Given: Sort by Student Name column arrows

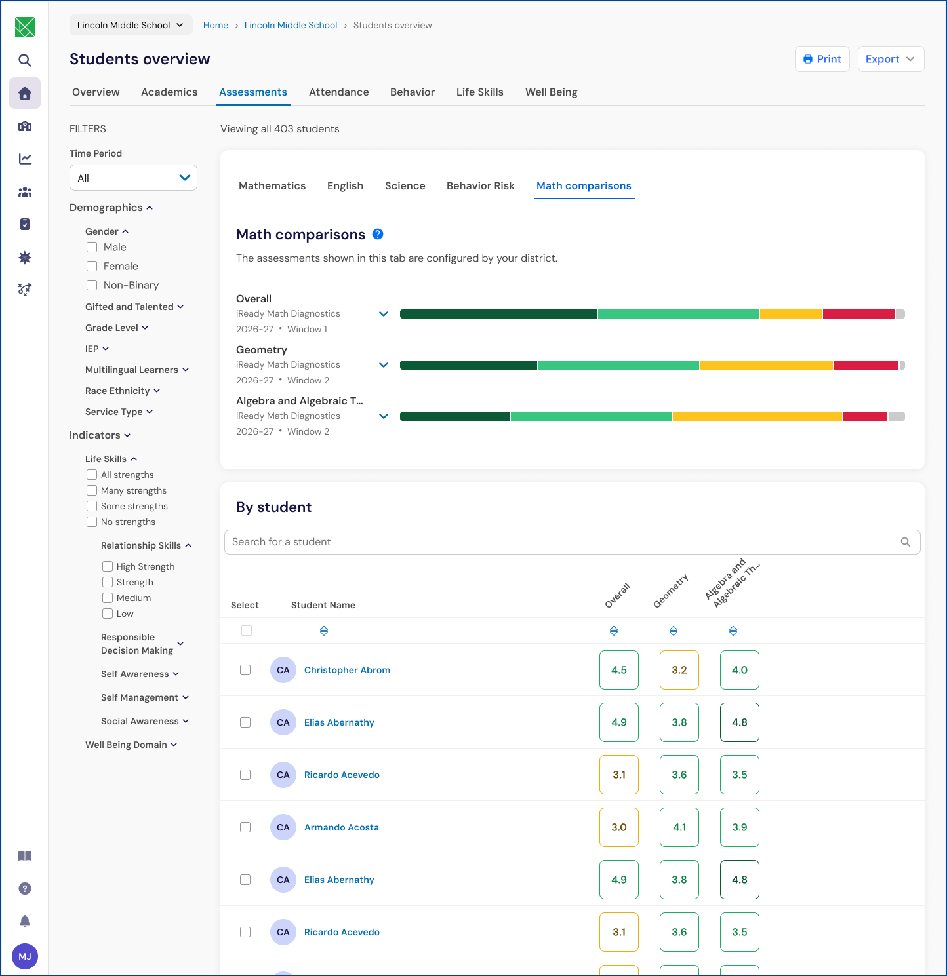Looking at the screenshot, I should click(324, 631).
